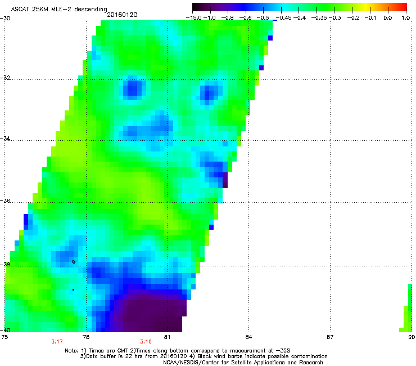Click the 0.0 color bar label
416x366 pixels.
click(x=388, y=18)
